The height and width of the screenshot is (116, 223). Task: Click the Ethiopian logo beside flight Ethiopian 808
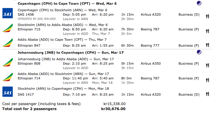pyautogui.click(x=7, y=62)
